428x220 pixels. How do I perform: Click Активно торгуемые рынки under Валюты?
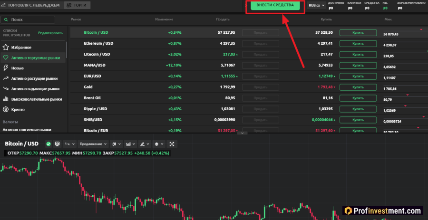[27, 130]
